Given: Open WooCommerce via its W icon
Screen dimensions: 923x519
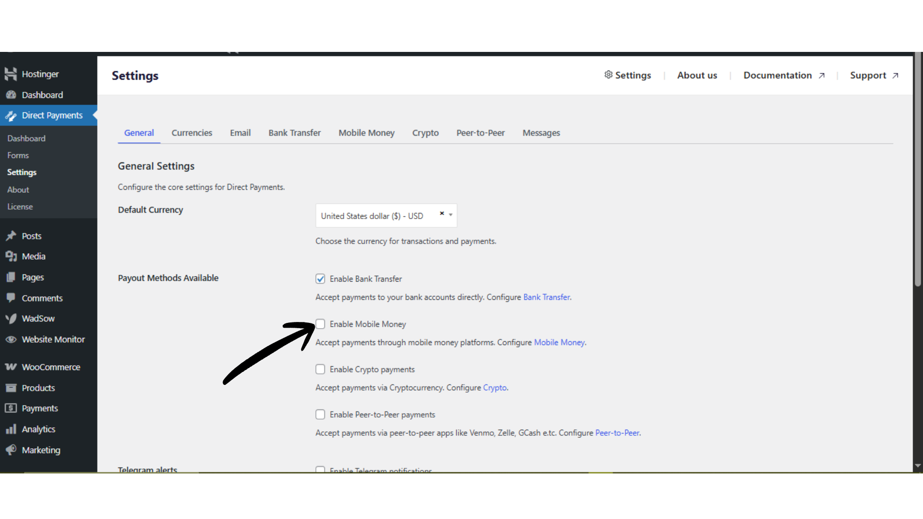Looking at the screenshot, I should point(11,367).
